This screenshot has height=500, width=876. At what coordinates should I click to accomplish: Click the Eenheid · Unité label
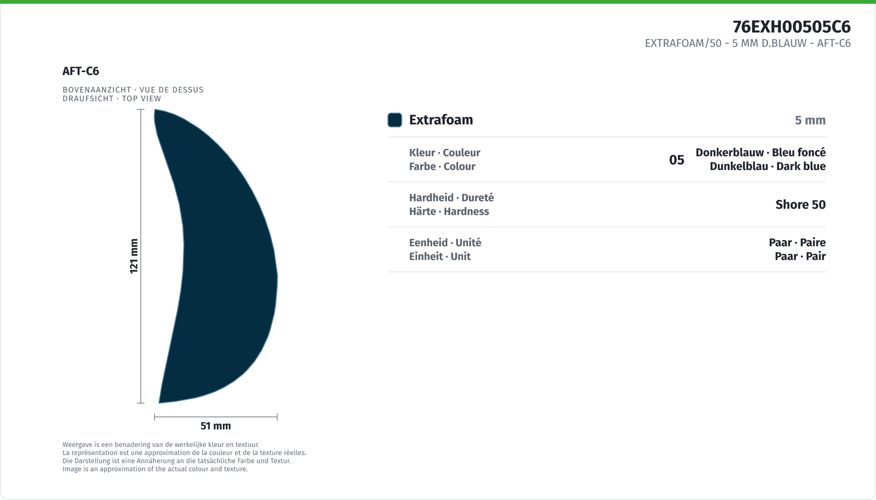[445, 242]
